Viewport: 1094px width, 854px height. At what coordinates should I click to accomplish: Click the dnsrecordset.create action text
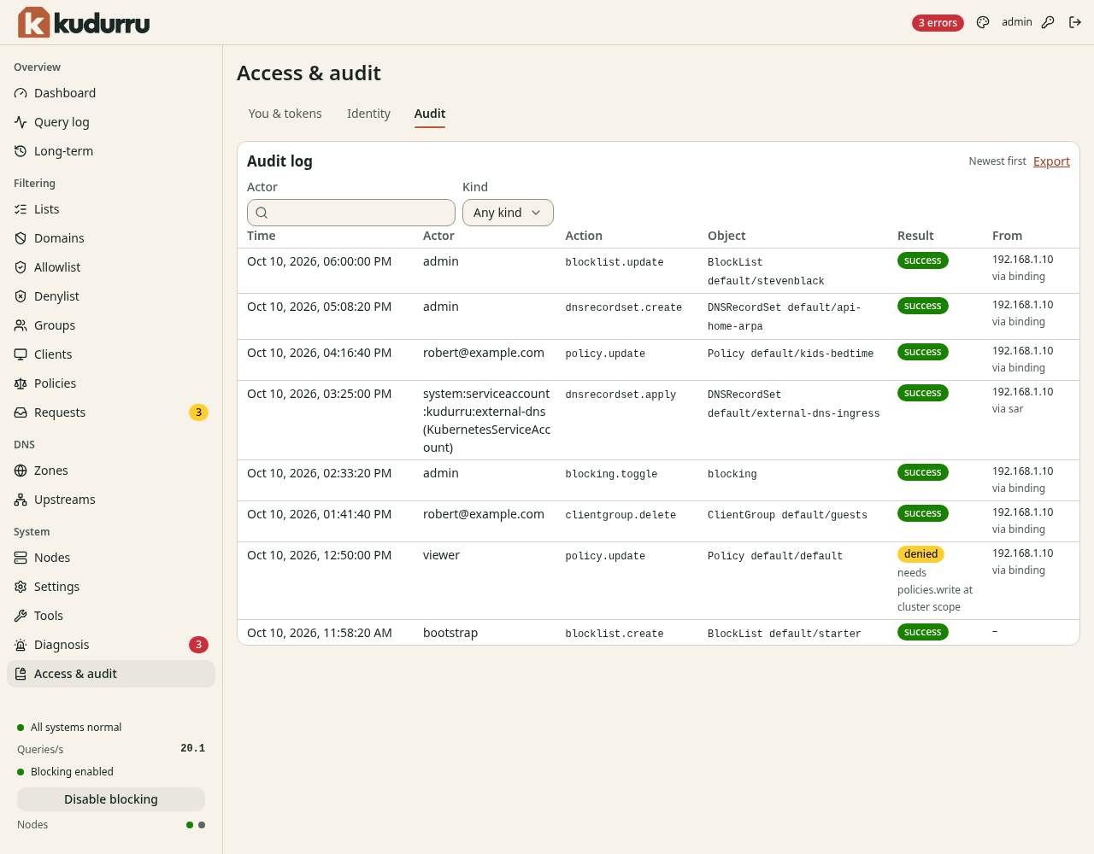click(x=624, y=307)
